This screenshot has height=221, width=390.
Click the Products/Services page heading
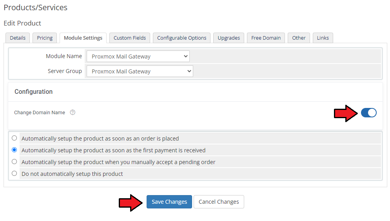click(36, 7)
